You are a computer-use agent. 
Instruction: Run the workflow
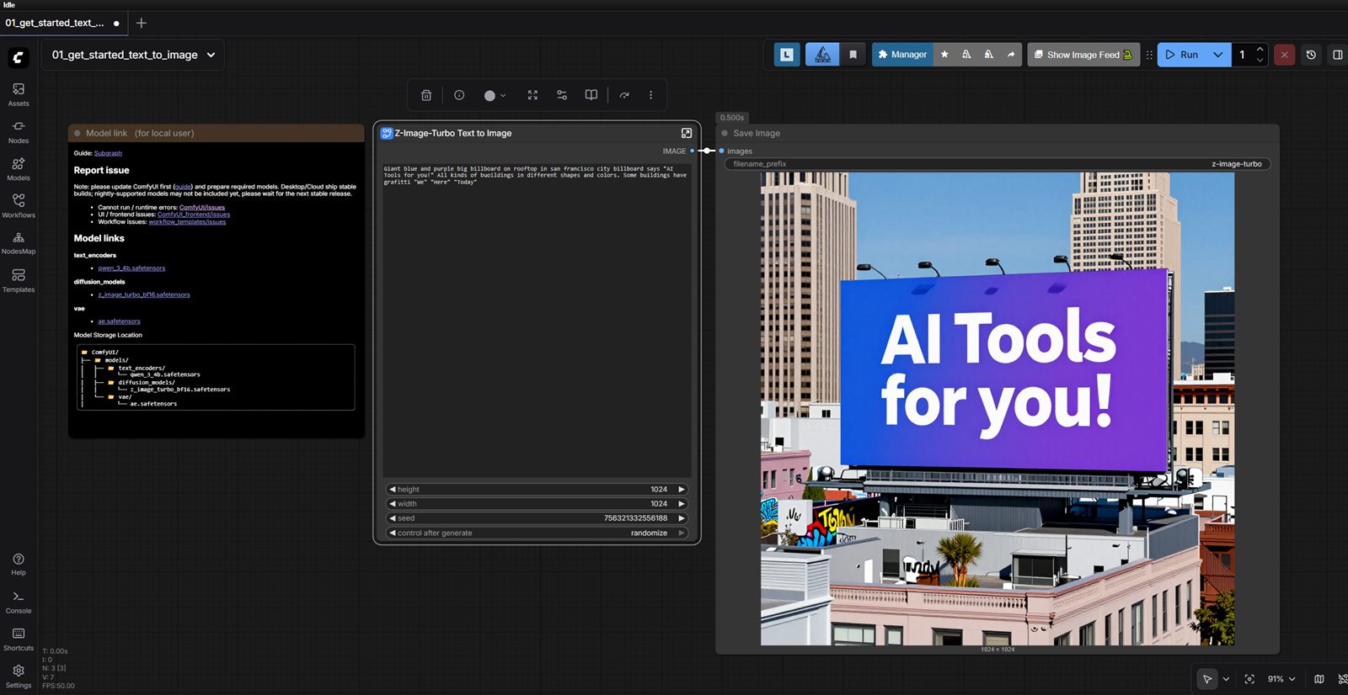(1182, 55)
